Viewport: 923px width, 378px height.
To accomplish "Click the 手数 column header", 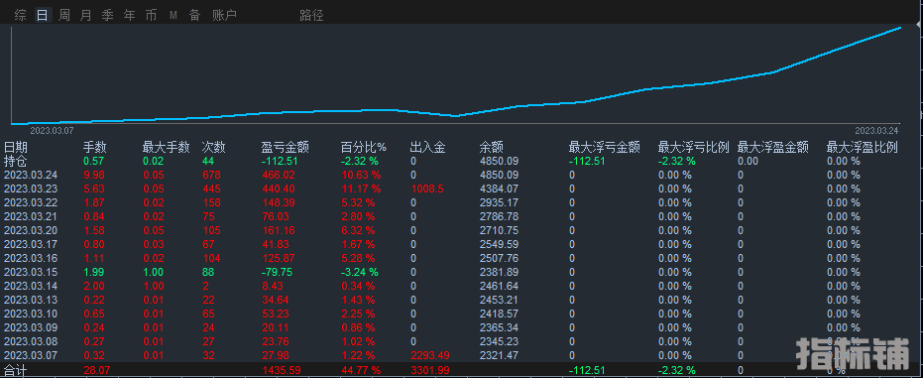I will pyautogui.click(x=95, y=147).
